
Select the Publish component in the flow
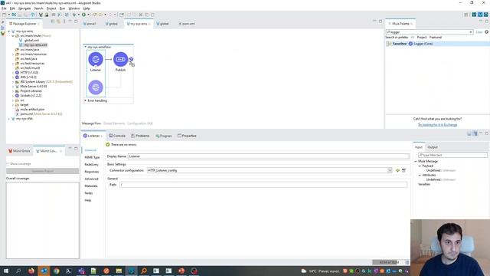[120, 59]
